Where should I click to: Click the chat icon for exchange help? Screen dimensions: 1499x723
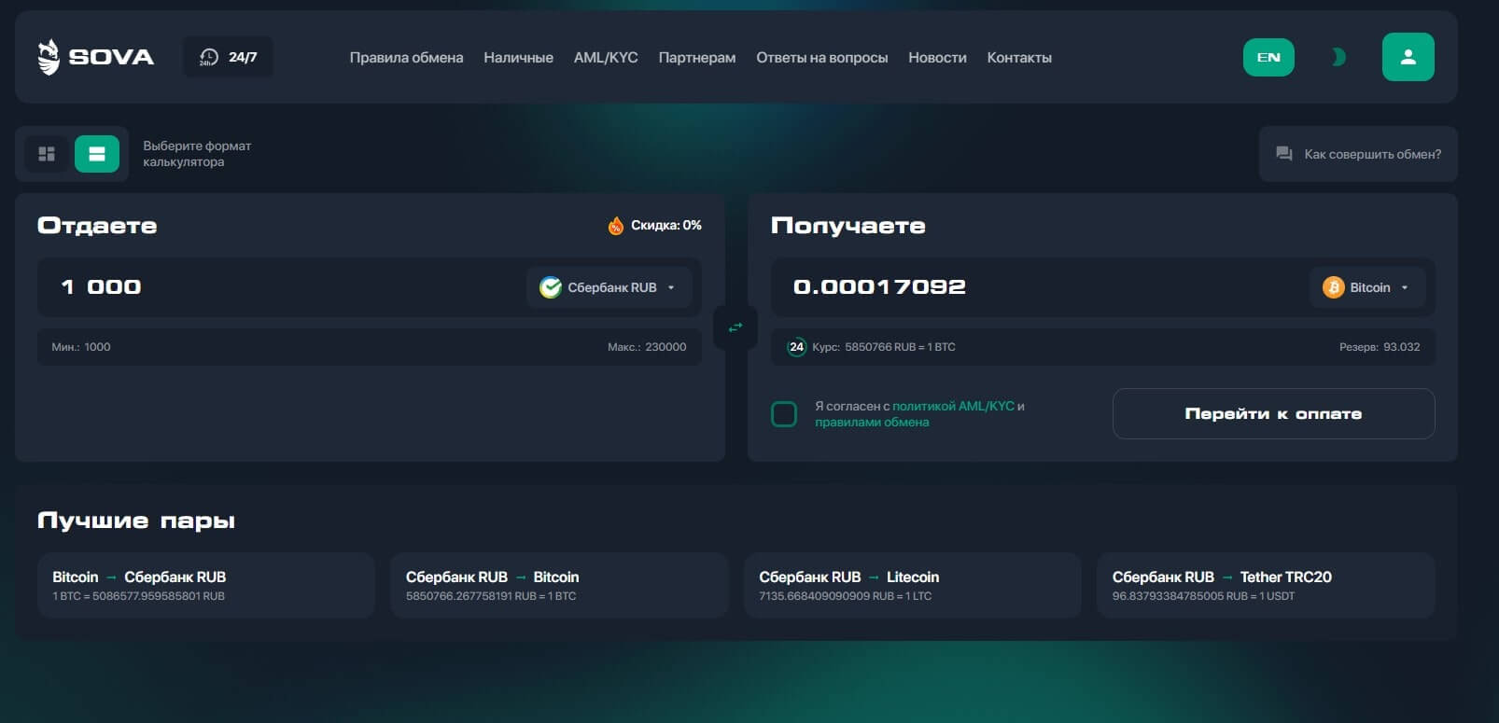(x=1284, y=154)
